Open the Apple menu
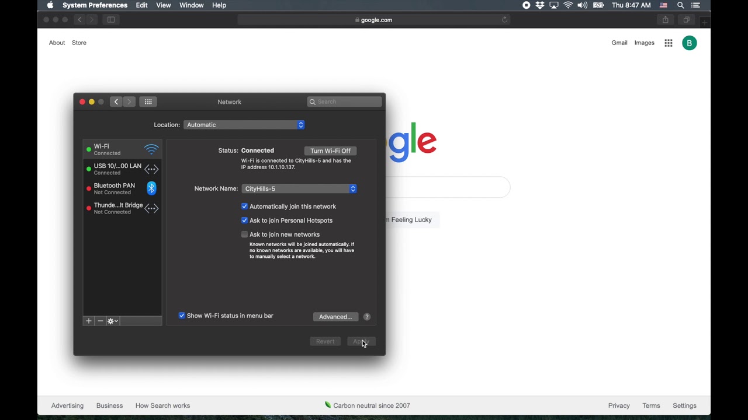This screenshot has width=748, height=420. (50, 5)
